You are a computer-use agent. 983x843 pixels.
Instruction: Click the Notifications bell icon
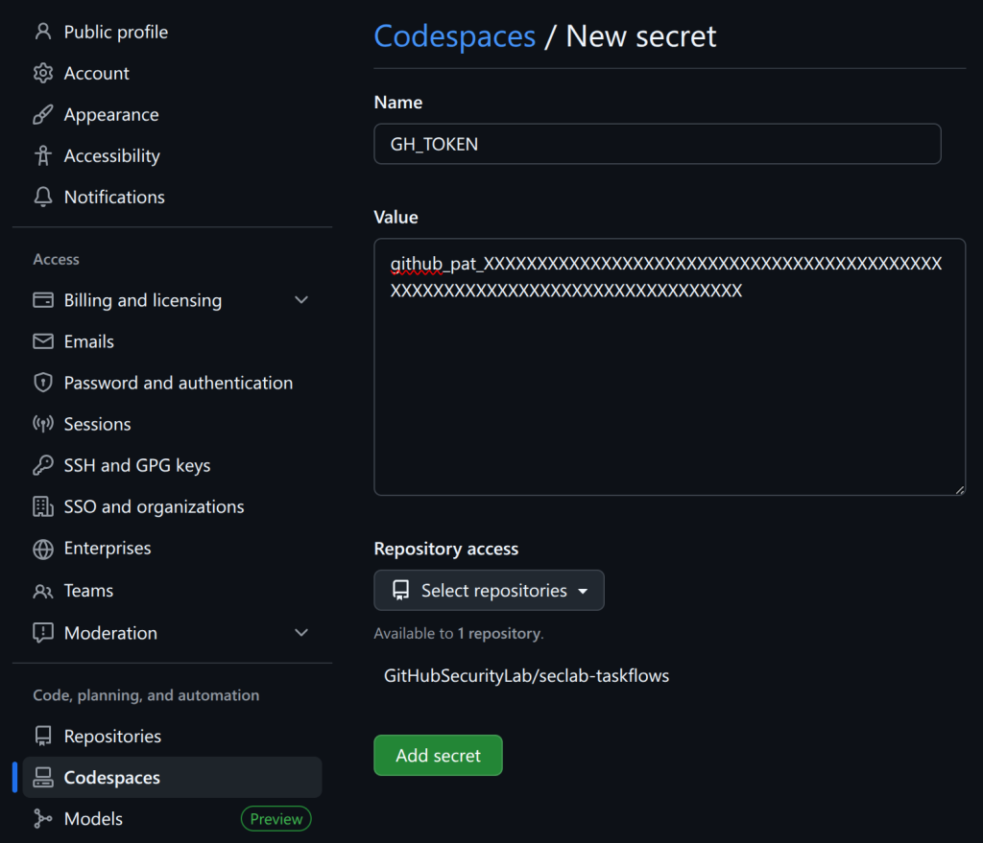(42, 197)
